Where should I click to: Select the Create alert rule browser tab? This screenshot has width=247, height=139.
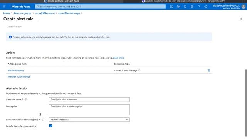(x=62, y=1)
